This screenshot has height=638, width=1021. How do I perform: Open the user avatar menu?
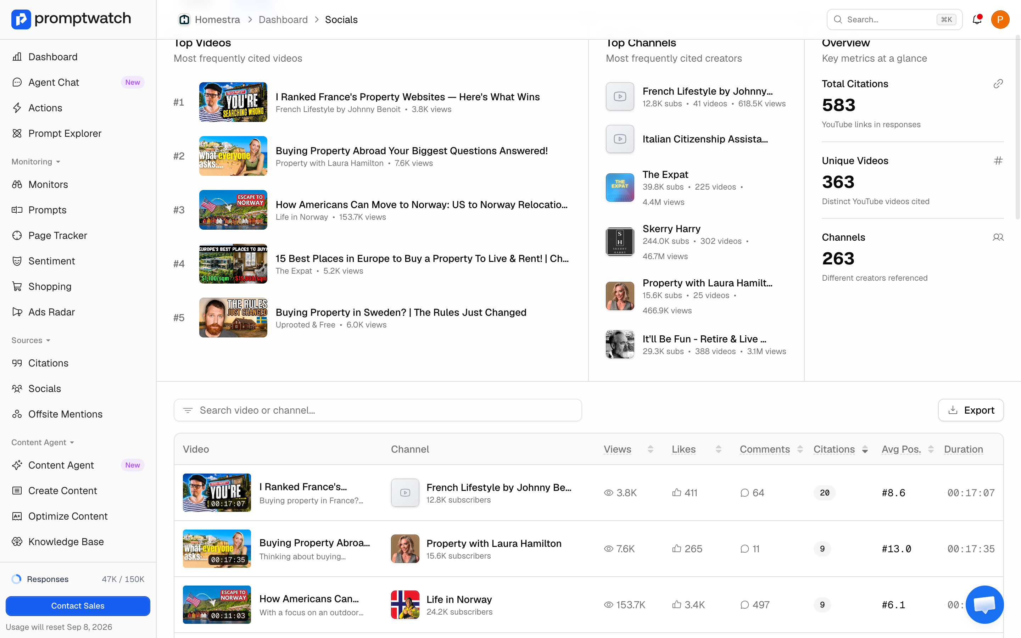[1000, 19]
